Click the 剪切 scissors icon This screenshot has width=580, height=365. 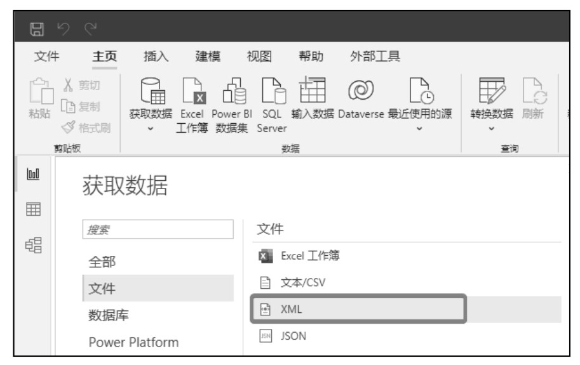point(68,85)
